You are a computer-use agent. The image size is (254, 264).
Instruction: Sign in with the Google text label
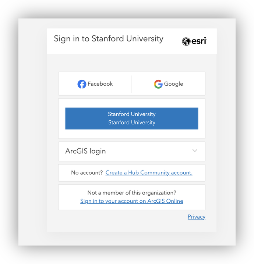click(173, 84)
